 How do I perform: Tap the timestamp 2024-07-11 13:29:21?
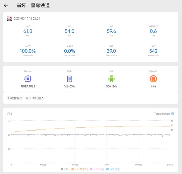[x=27, y=18]
